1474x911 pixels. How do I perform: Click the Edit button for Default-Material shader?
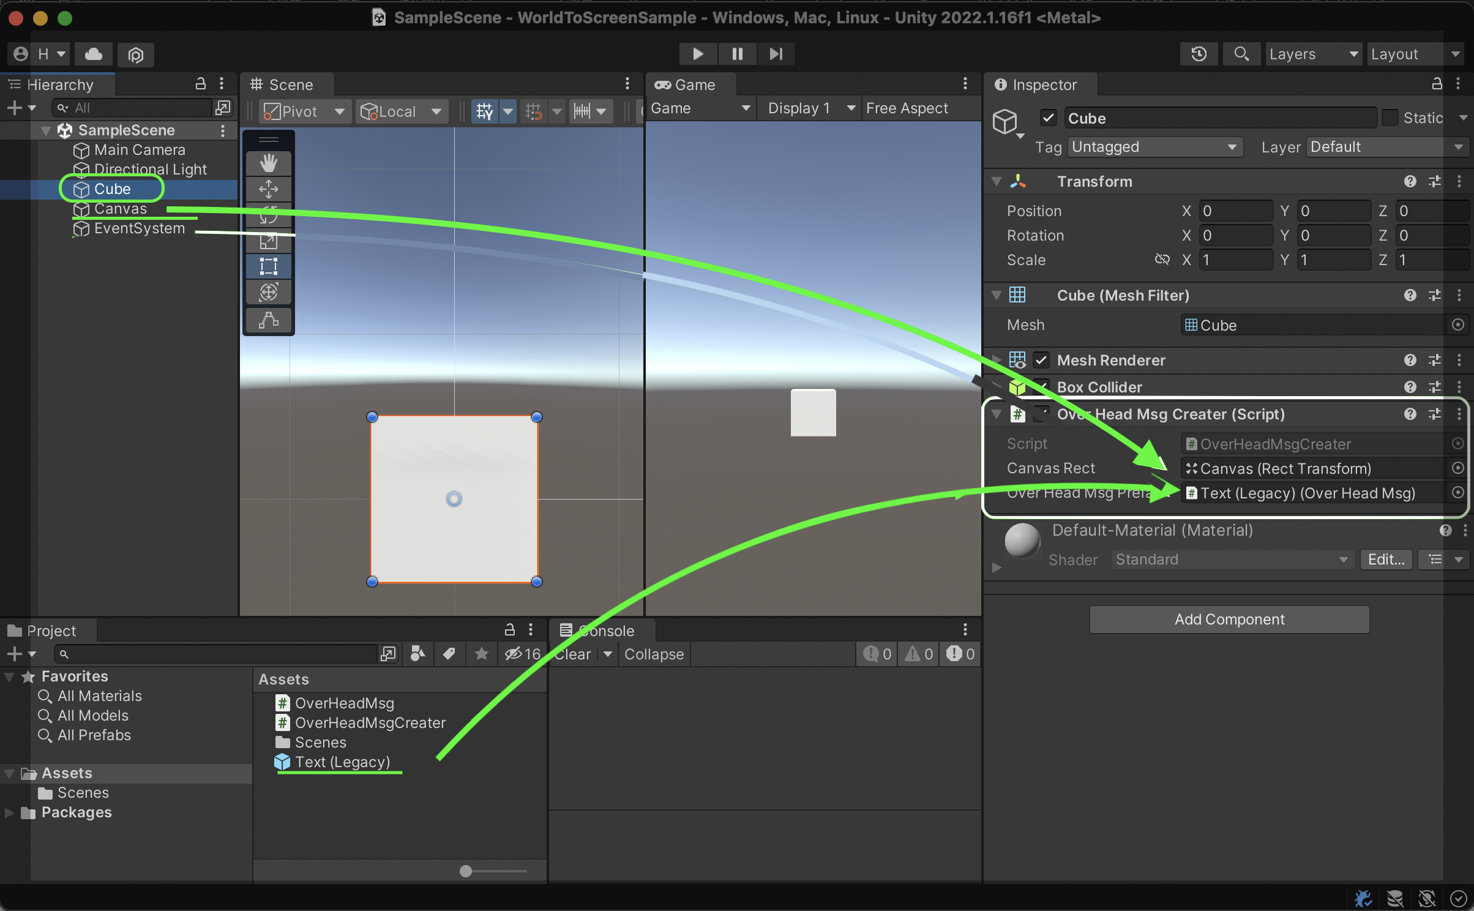(x=1386, y=559)
